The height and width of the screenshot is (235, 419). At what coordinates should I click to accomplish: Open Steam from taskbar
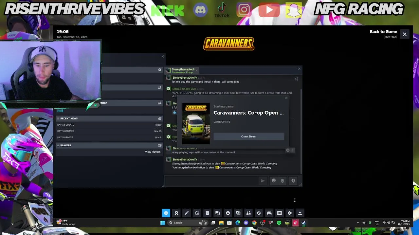coord(303,223)
